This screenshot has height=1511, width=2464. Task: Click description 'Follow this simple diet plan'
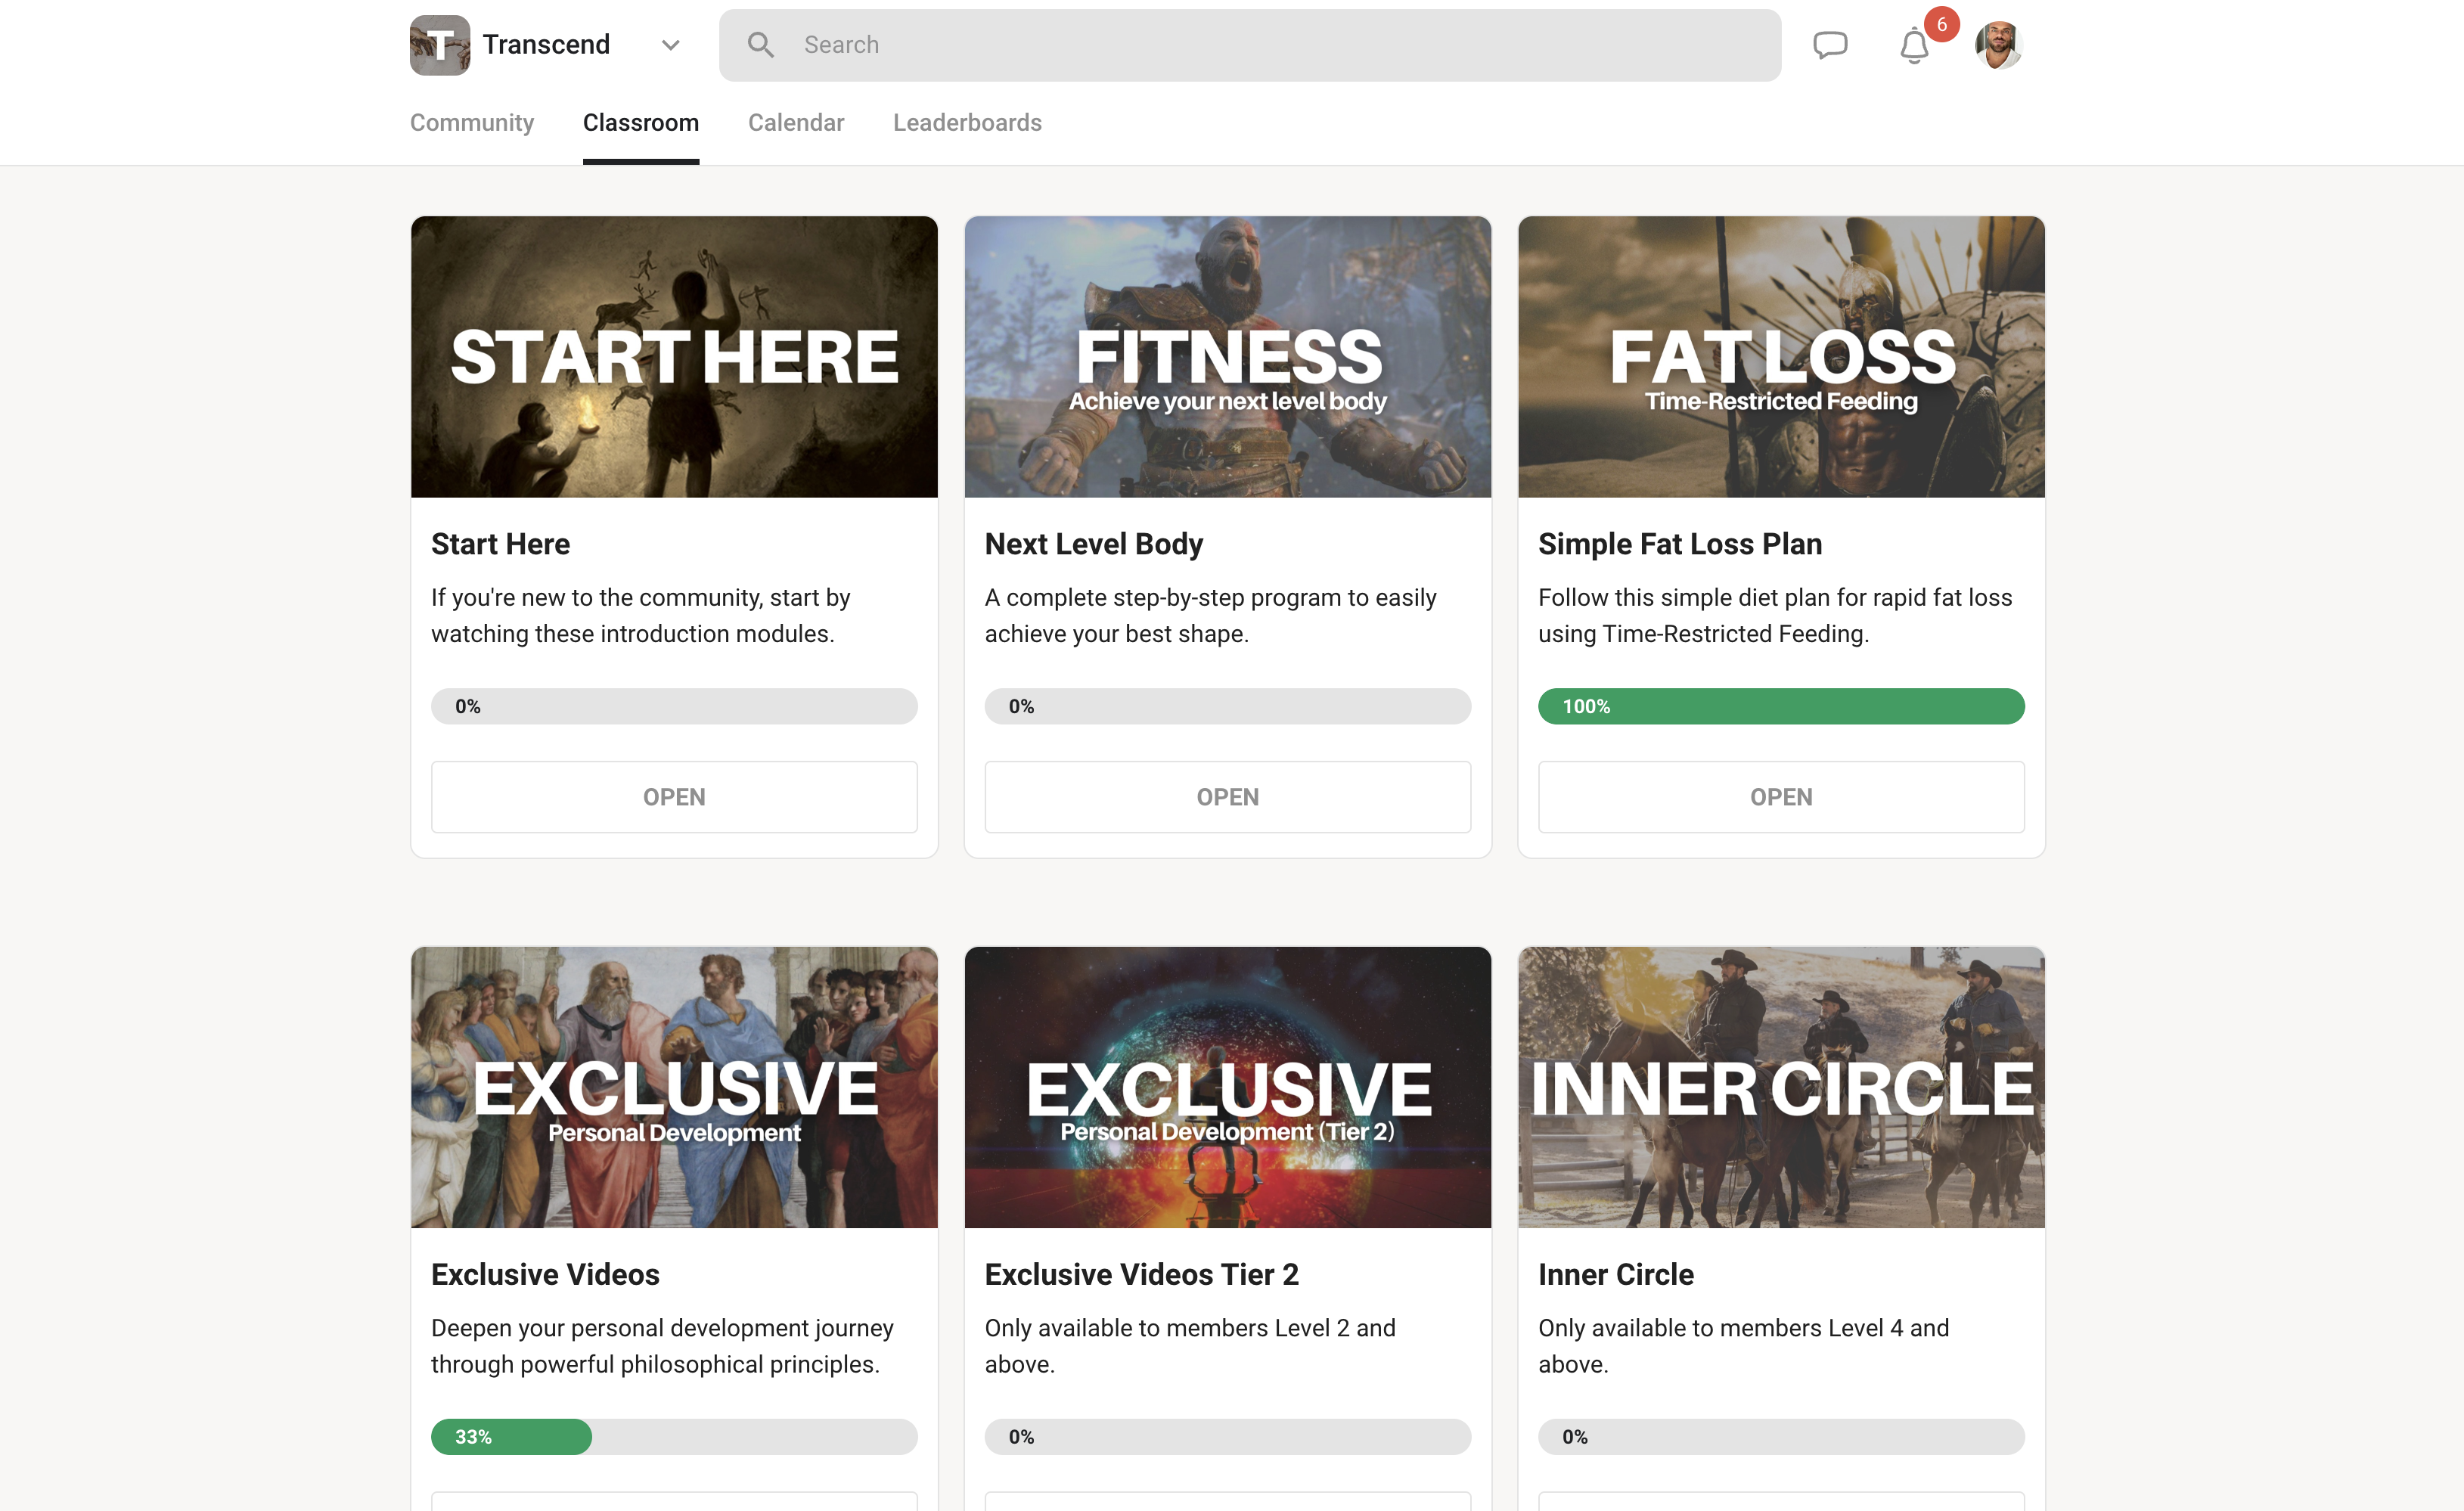point(1775,615)
